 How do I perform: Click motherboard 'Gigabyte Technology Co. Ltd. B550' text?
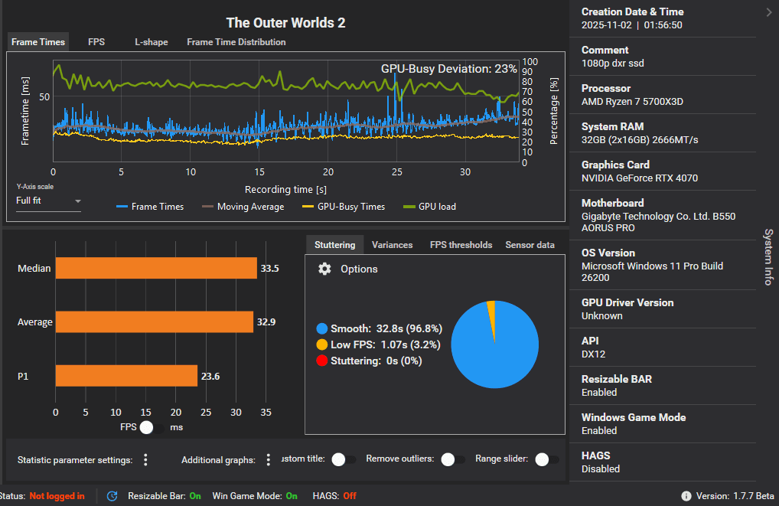pyautogui.click(x=658, y=216)
